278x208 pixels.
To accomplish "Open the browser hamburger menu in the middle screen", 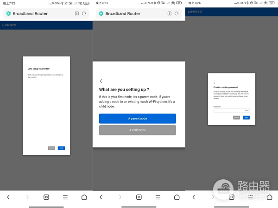I will 158,197.
